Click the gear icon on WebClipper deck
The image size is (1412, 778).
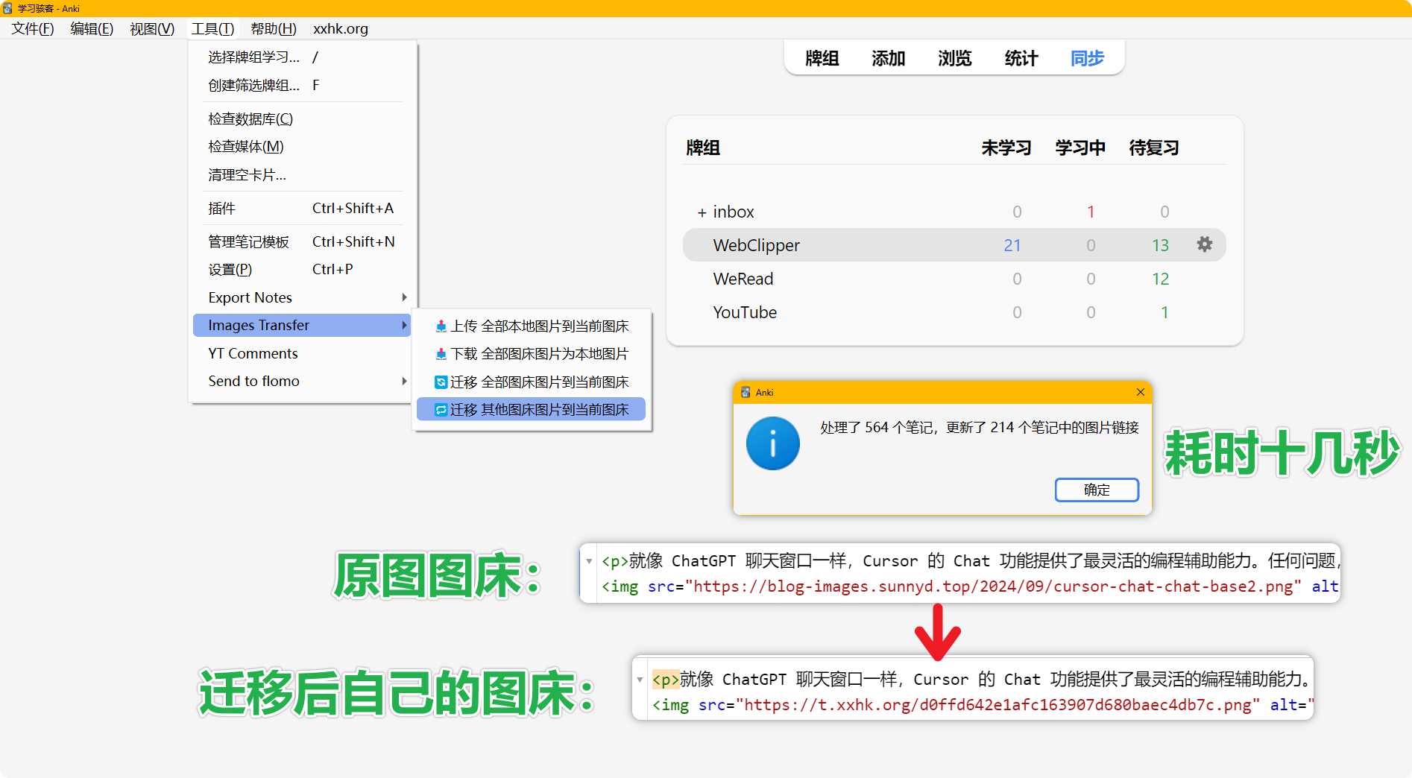(1204, 244)
